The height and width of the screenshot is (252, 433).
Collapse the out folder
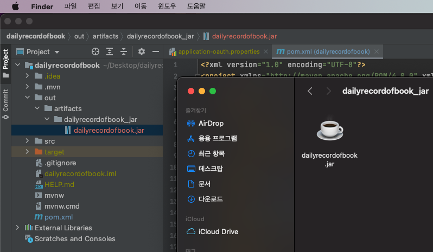click(27, 98)
